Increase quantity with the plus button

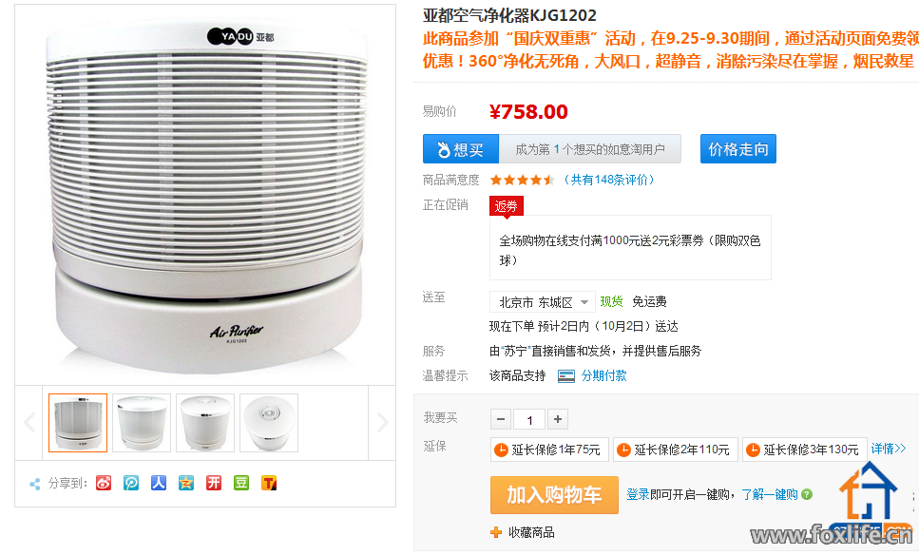click(558, 419)
